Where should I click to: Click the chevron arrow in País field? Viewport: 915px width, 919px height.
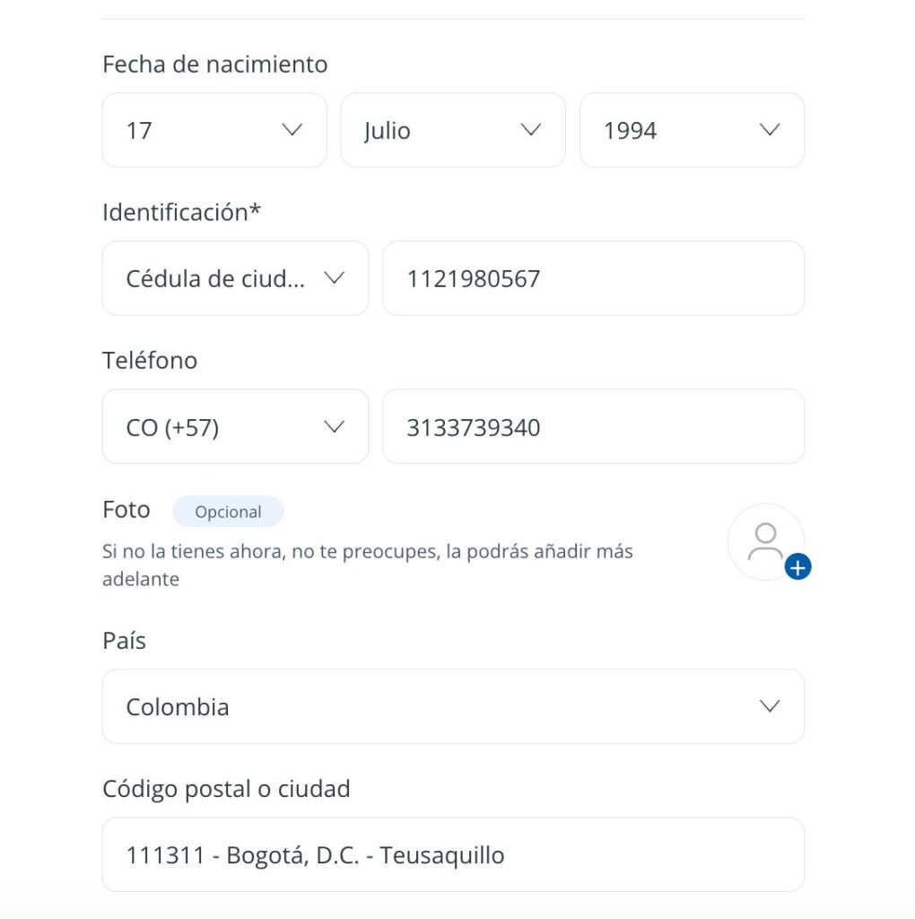coord(770,706)
